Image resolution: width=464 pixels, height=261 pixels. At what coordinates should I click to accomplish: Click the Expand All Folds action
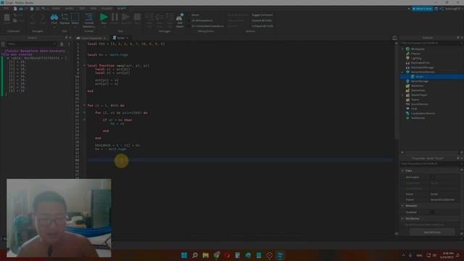point(262,20)
